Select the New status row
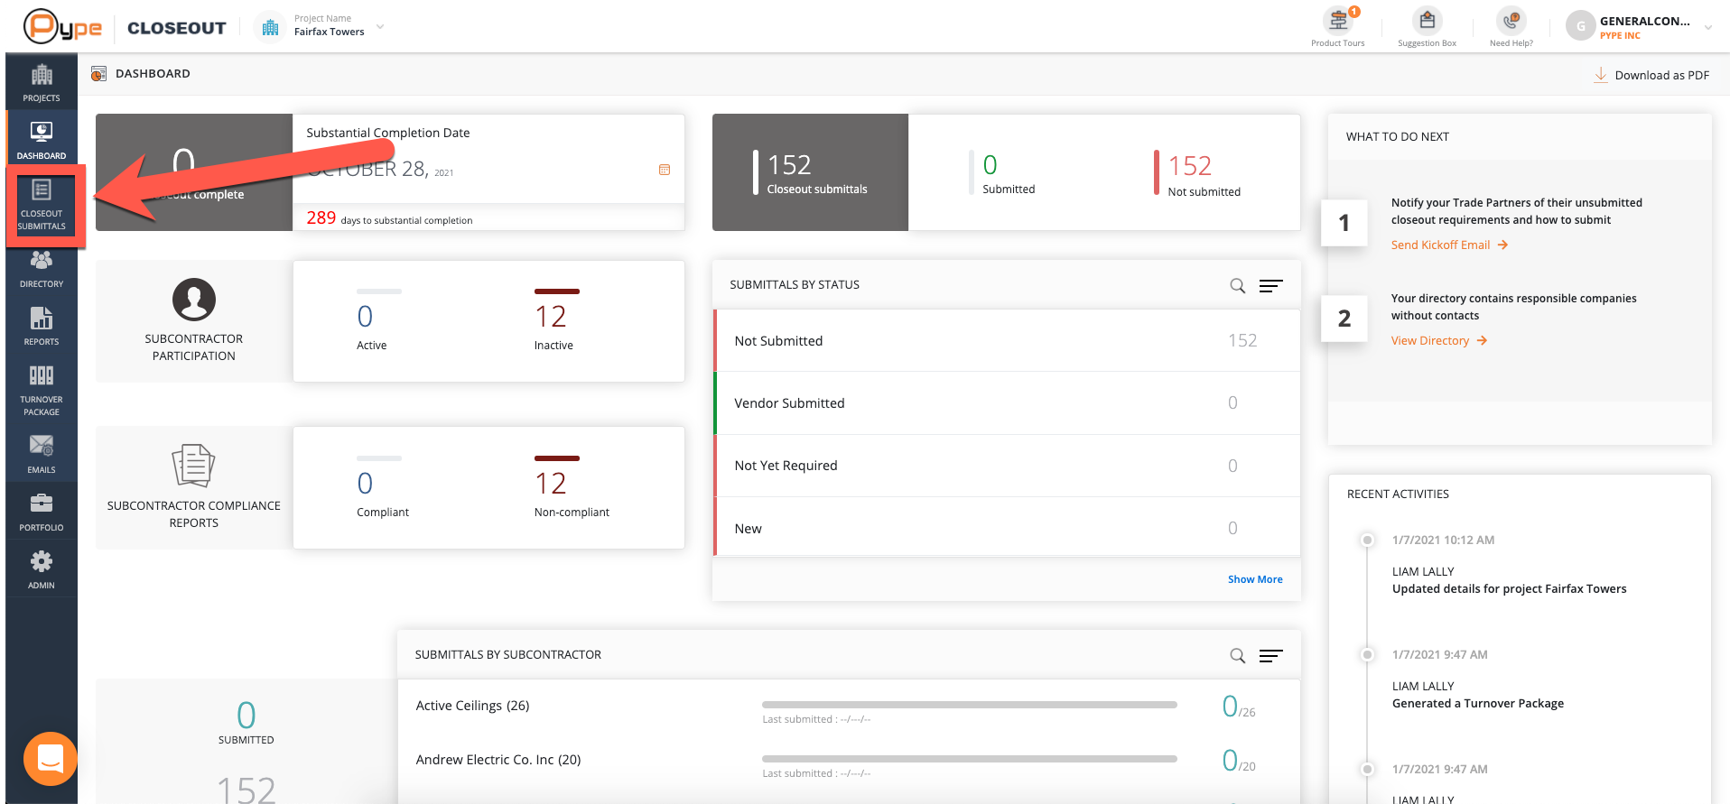1730x804 pixels. click(x=1007, y=528)
